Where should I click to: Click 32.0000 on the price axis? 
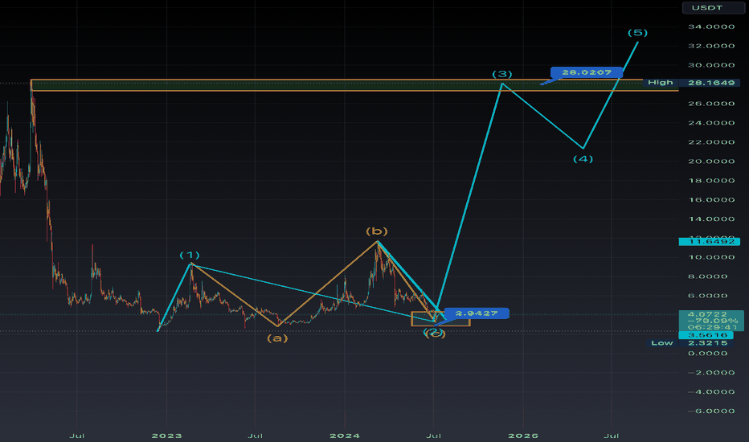(x=711, y=46)
